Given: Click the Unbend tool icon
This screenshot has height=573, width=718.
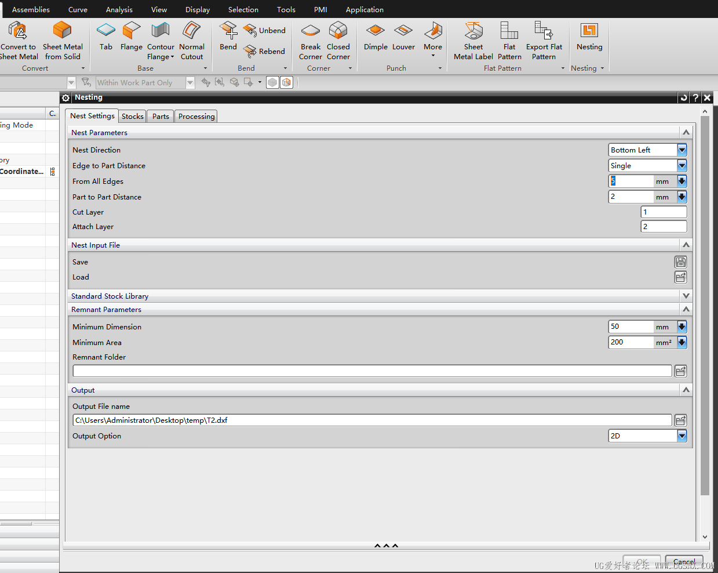Looking at the screenshot, I should tap(250, 30).
